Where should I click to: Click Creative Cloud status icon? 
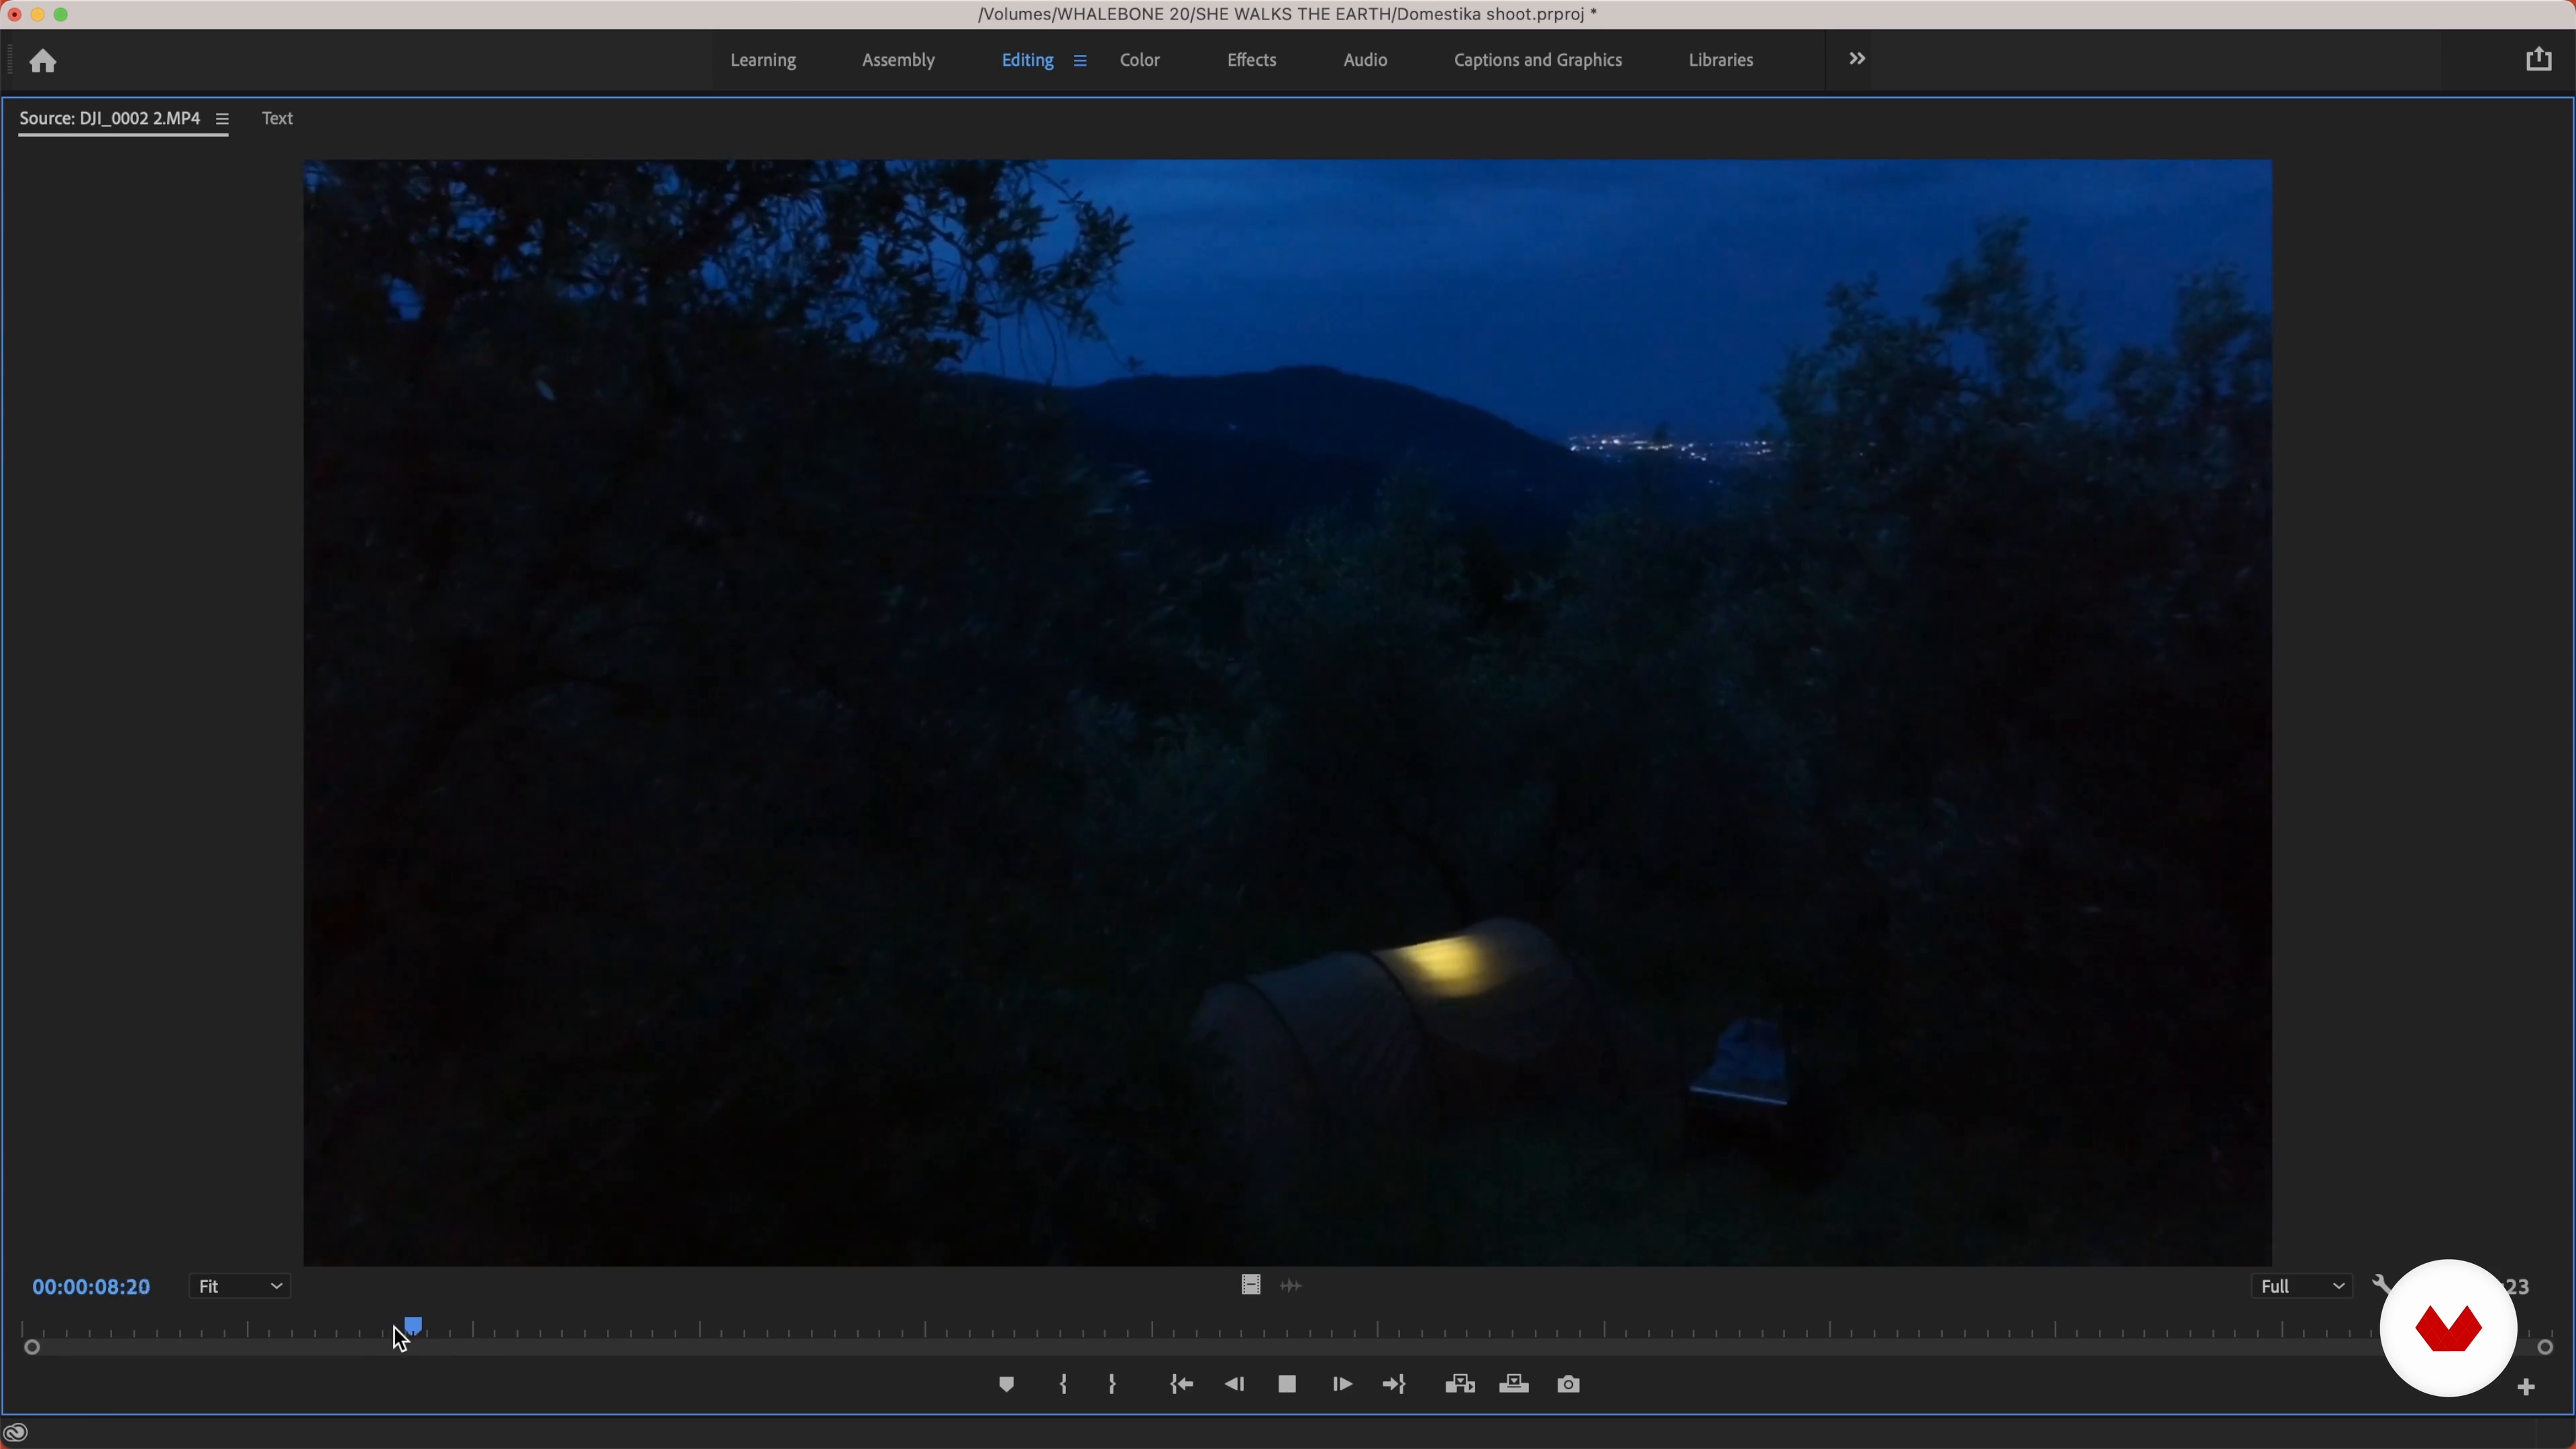(16, 1433)
